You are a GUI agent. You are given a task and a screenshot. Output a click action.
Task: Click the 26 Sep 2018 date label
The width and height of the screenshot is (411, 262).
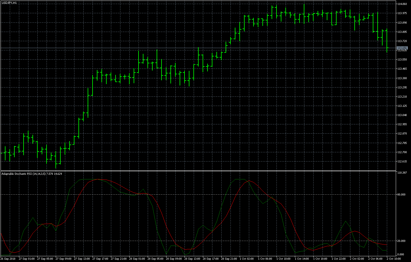(8, 259)
